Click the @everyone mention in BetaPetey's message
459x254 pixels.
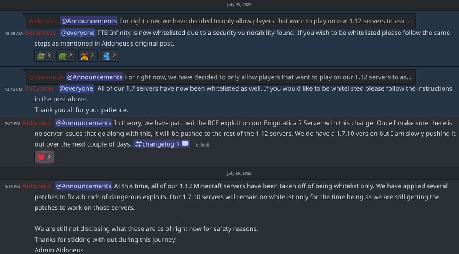[x=78, y=33]
